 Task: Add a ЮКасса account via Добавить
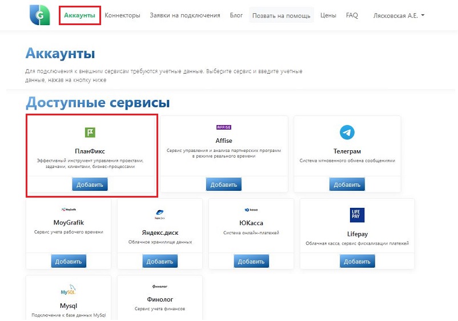coord(251,261)
